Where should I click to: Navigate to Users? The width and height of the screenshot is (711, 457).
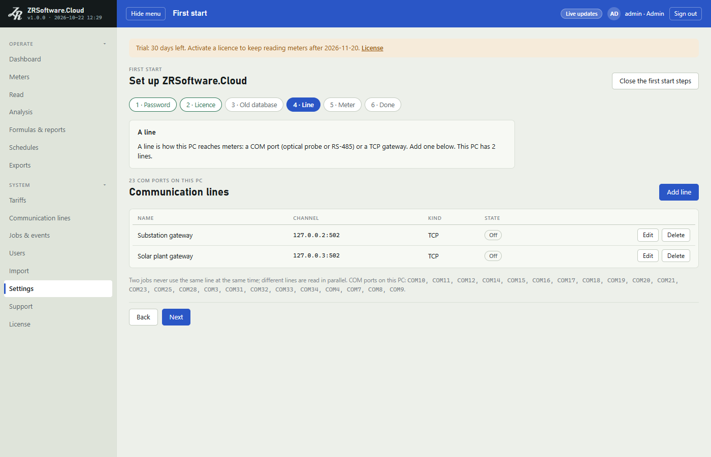[58, 253]
